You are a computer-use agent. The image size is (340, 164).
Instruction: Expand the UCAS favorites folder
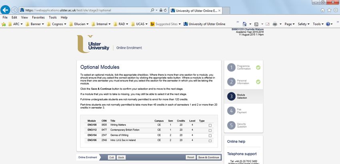tap(140, 24)
